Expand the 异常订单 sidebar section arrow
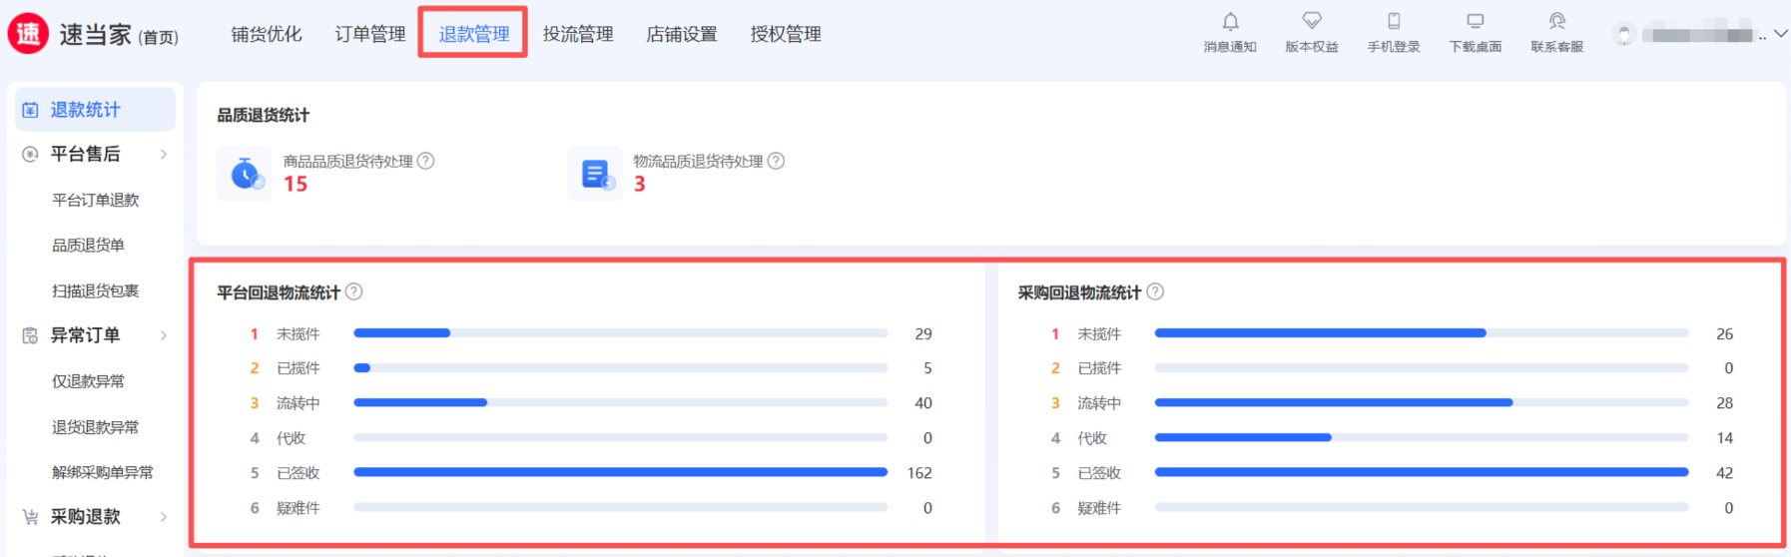 click(164, 335)
